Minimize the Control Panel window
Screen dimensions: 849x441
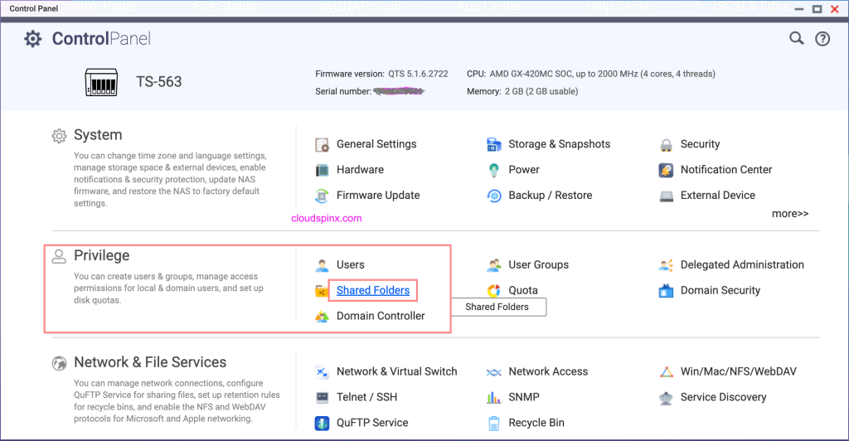tap(799, 9)
